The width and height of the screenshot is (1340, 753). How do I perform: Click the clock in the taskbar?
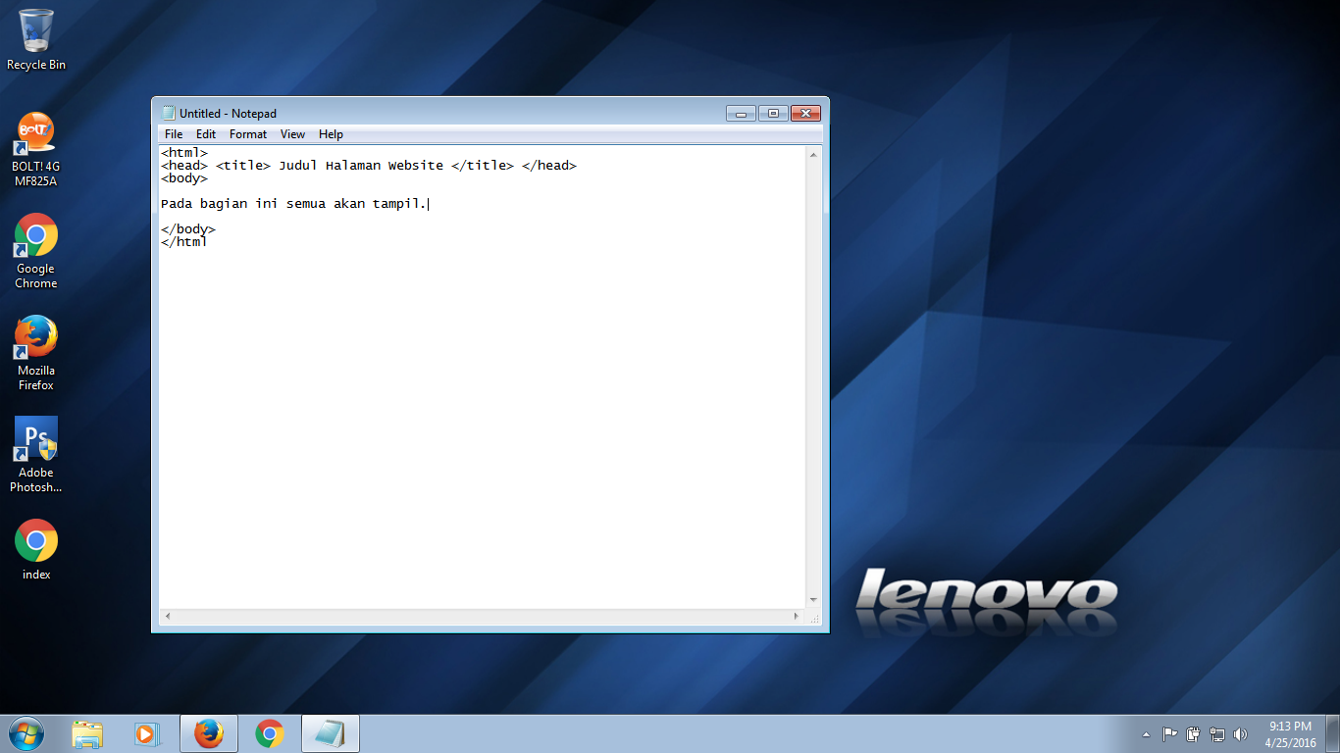(1290, 733)
